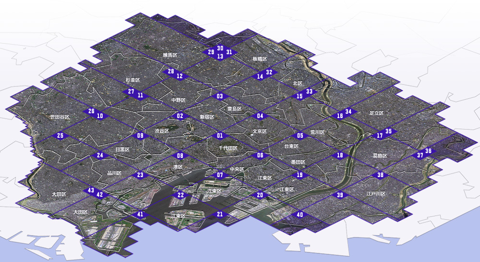480x262 pixels.
Task: Select tile marker 06 on the map
Action: (260, 155)
